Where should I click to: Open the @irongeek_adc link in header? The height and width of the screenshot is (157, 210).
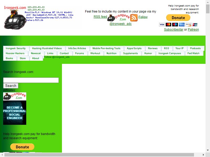tap(120, 24)
